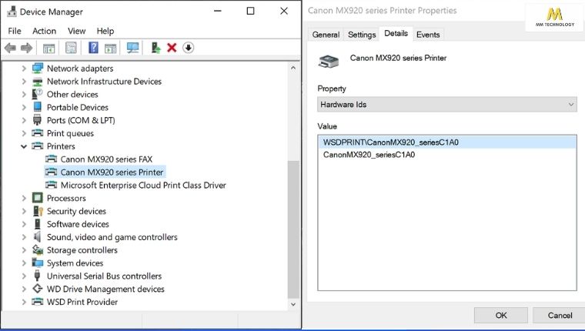The image size is (585, 331).
Task: Expand the Other devices node
Action: 24,94
